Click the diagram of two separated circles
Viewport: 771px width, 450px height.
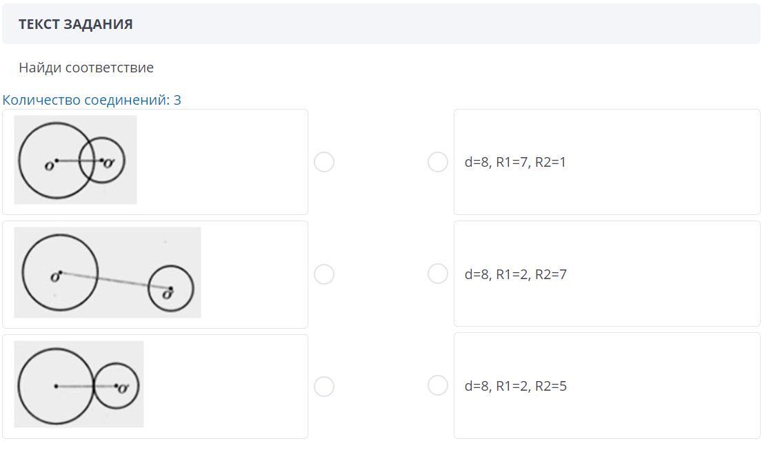pyautogui.click(x=107, y=273)
